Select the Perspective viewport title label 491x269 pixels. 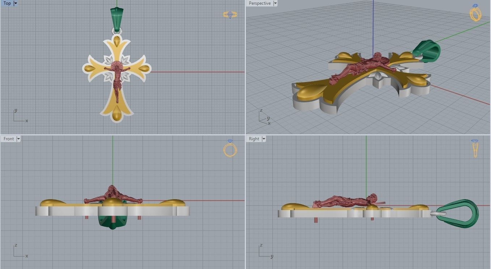coord(260,3)
